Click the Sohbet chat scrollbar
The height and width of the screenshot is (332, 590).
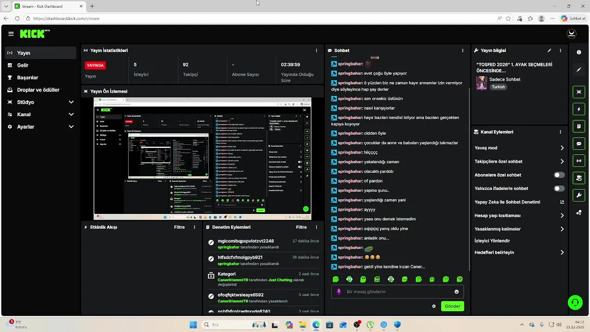(469, 179)
